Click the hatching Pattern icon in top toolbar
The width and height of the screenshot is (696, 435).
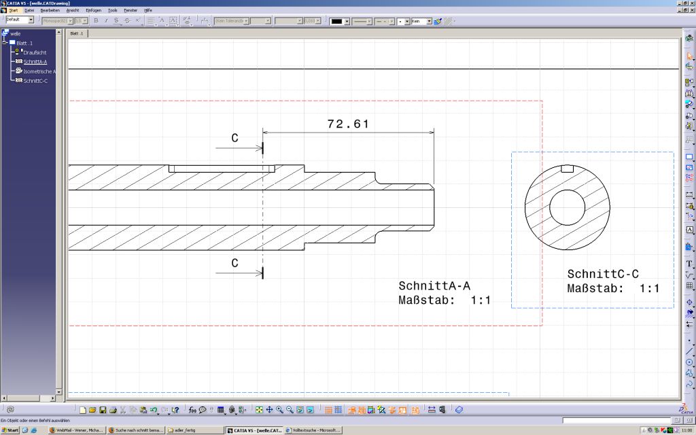point(449,21)
